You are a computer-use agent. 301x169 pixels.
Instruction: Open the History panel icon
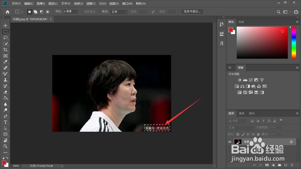[222, 24]
